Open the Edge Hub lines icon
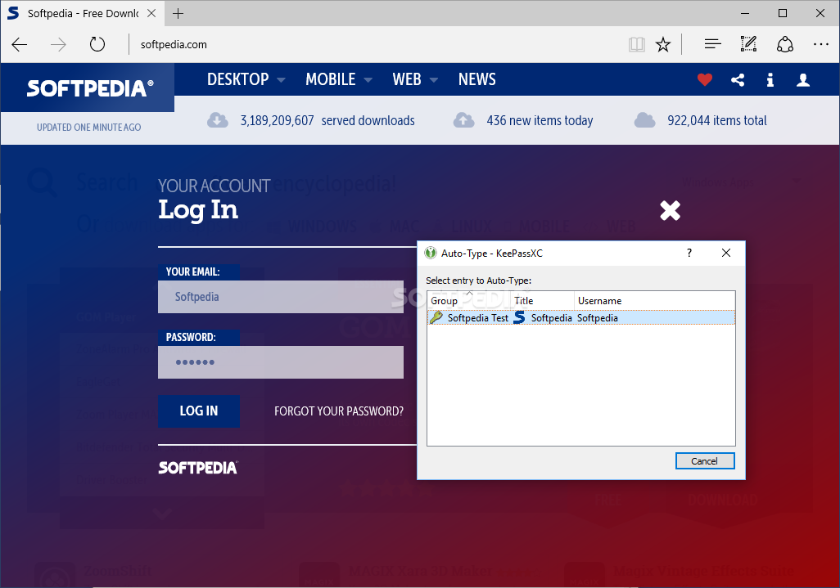Screen dimensions: 840x588 (712, 44)
